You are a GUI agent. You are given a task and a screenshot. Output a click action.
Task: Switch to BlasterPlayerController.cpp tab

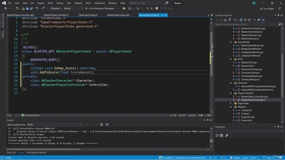click(x=20, y=15)
